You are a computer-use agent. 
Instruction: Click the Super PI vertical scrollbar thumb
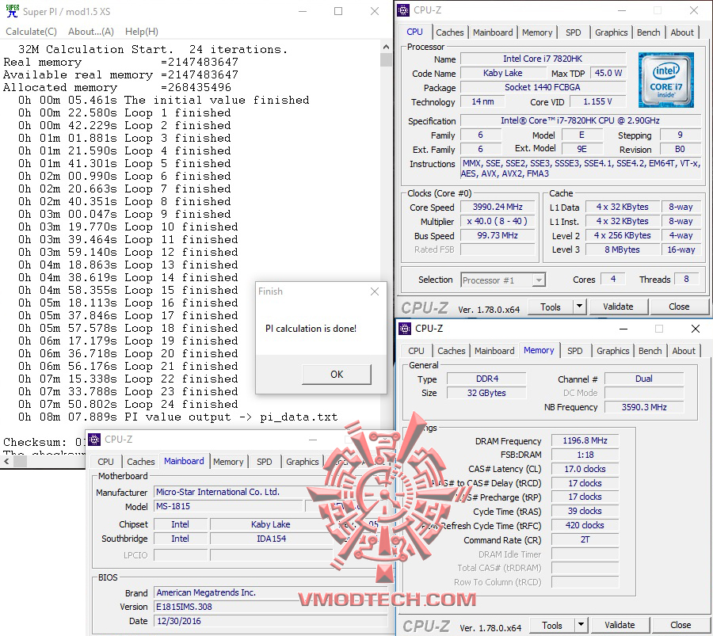tap(386, 59)
